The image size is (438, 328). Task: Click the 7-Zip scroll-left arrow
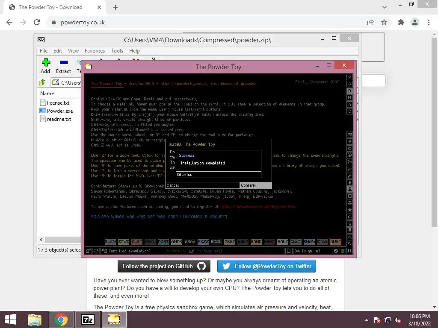41,240
